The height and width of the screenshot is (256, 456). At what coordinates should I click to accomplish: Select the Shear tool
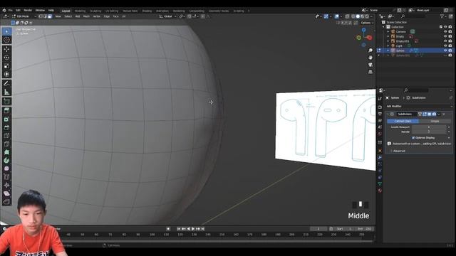click(x=6, y=193)
